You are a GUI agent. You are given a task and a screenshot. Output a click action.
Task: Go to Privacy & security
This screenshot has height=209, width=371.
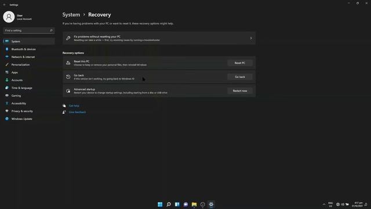28,111
